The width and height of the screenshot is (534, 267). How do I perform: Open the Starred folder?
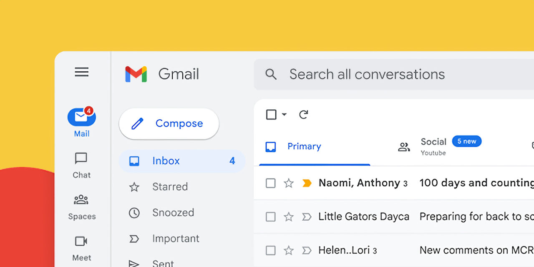170,186
